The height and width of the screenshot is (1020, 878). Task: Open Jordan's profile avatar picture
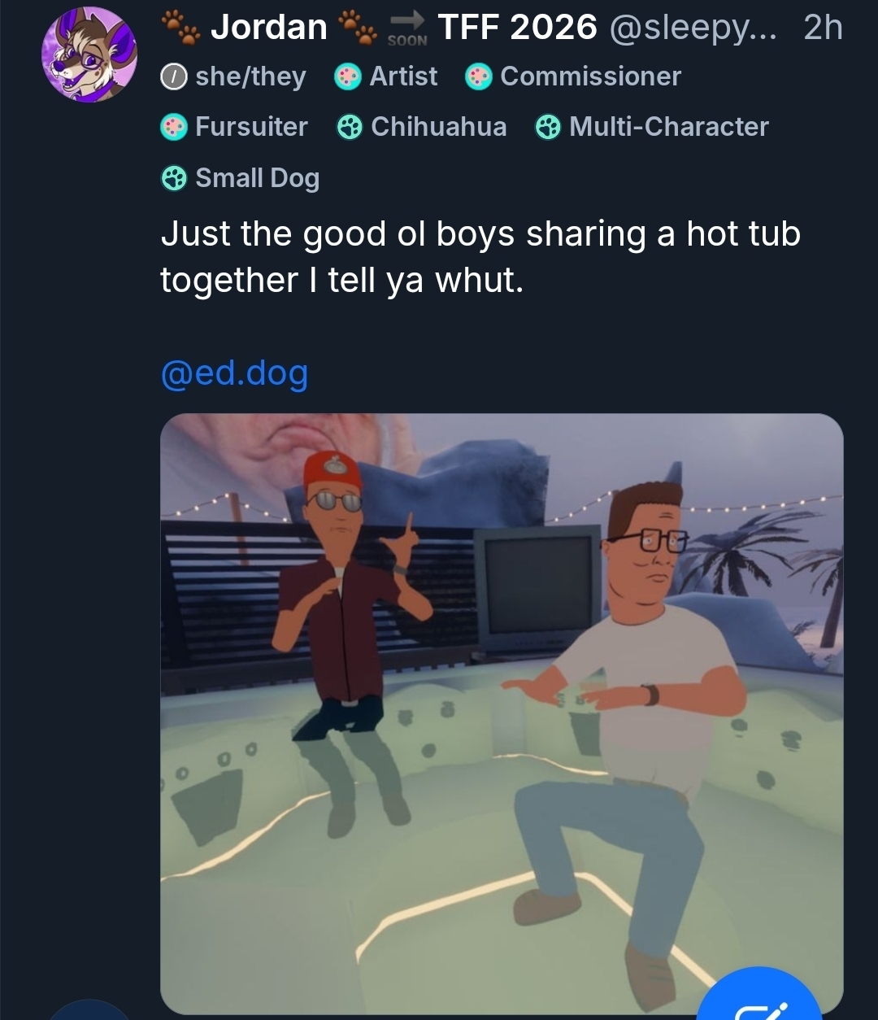(x=89, y=54)
